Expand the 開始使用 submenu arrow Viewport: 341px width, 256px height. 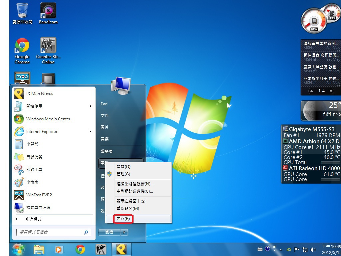pos(91,106)
